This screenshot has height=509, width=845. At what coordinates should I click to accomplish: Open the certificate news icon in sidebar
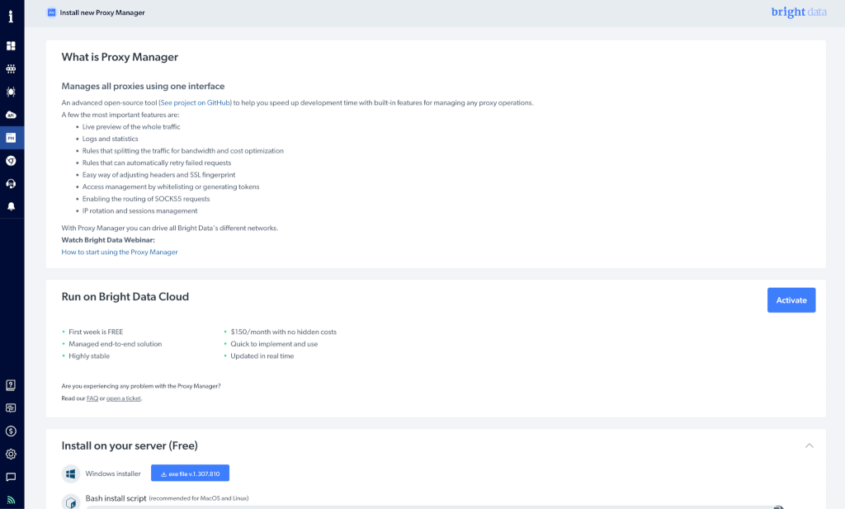(x=11, y=408)
